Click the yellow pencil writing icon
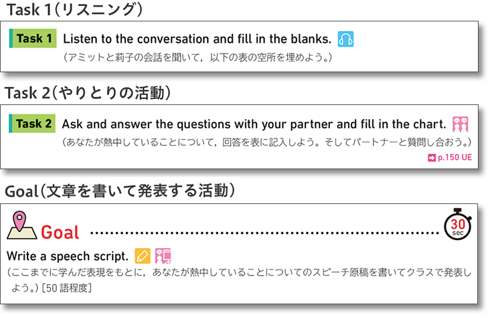490x317 pixels. [142, 255]
